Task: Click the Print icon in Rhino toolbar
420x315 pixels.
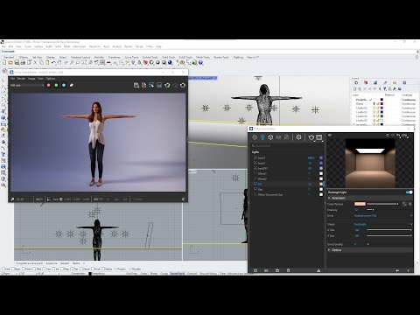Action: [x=23, y=62]
